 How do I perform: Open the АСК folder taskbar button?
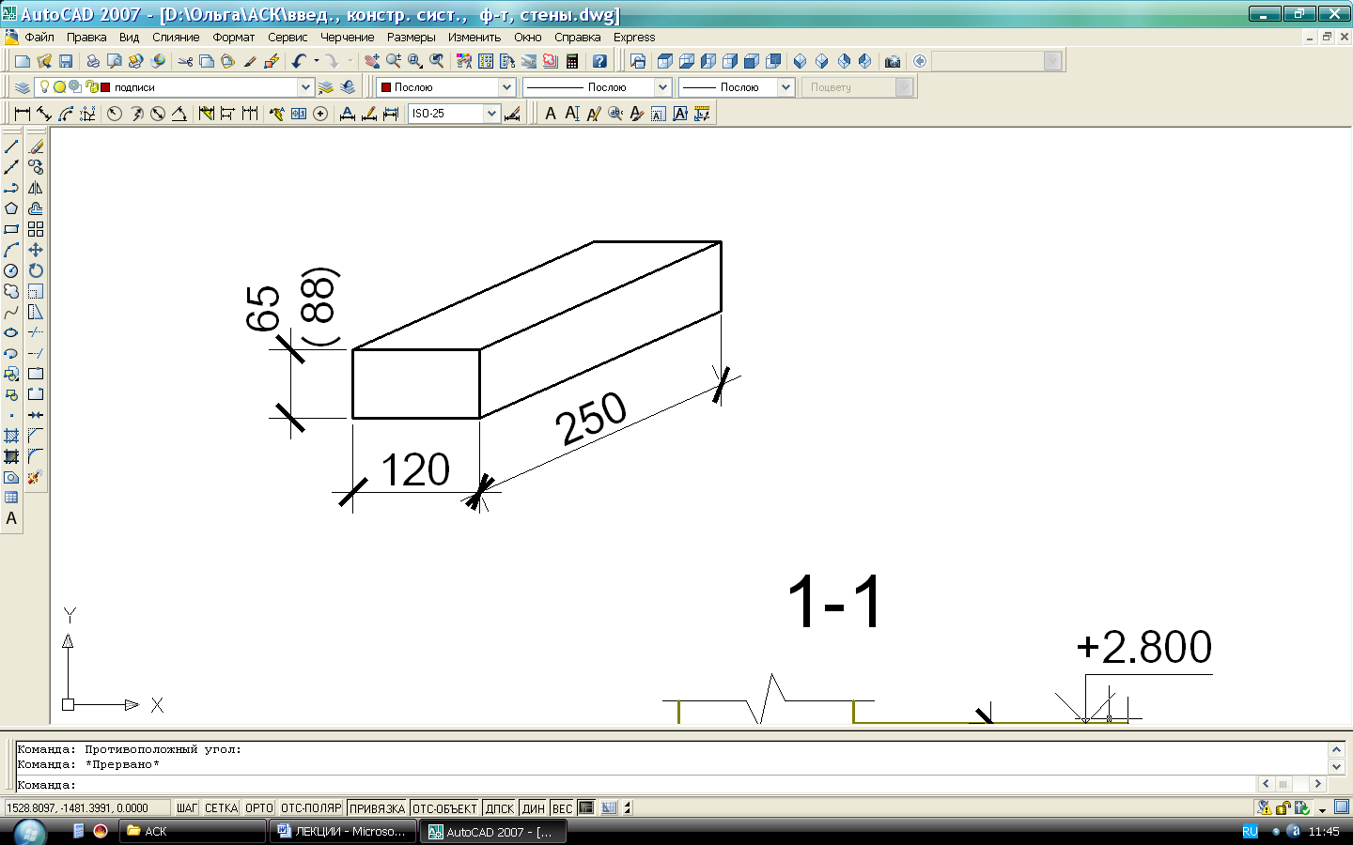pos(193,832)
